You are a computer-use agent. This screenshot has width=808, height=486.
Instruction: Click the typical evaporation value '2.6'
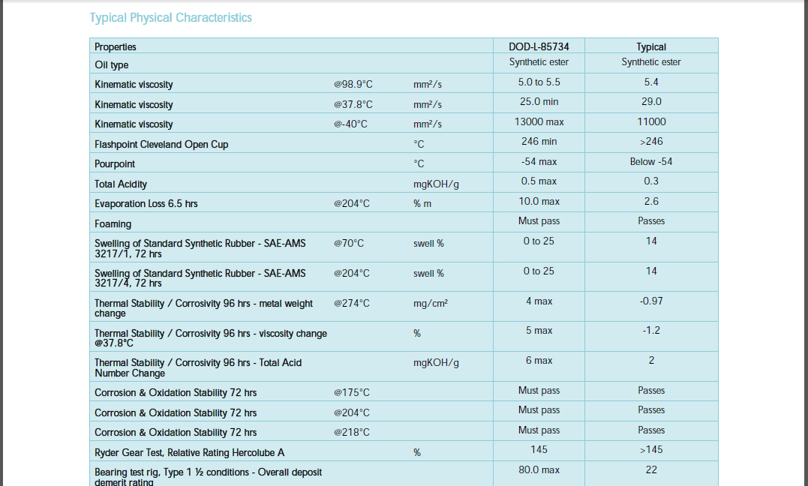[x=651, y=202]
